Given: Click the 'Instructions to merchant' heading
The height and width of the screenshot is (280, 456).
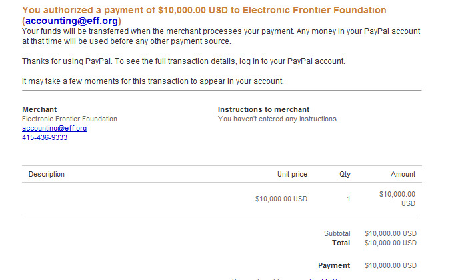Looking at the screenshot, I should pos(263,109).
